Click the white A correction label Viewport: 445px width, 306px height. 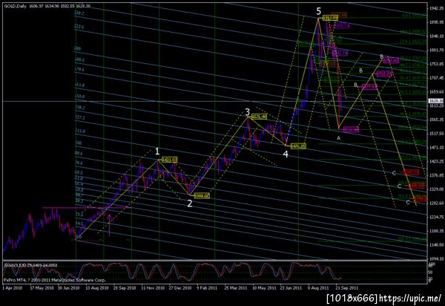[338, 138]
